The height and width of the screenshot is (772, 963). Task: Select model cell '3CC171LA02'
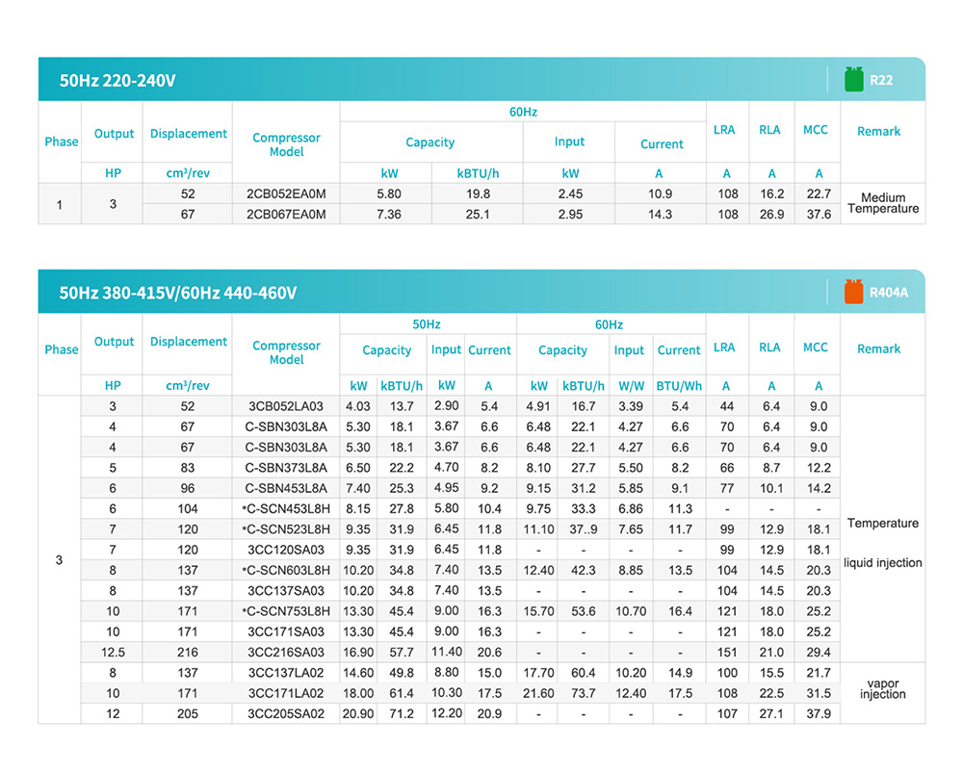pos(286,693)
